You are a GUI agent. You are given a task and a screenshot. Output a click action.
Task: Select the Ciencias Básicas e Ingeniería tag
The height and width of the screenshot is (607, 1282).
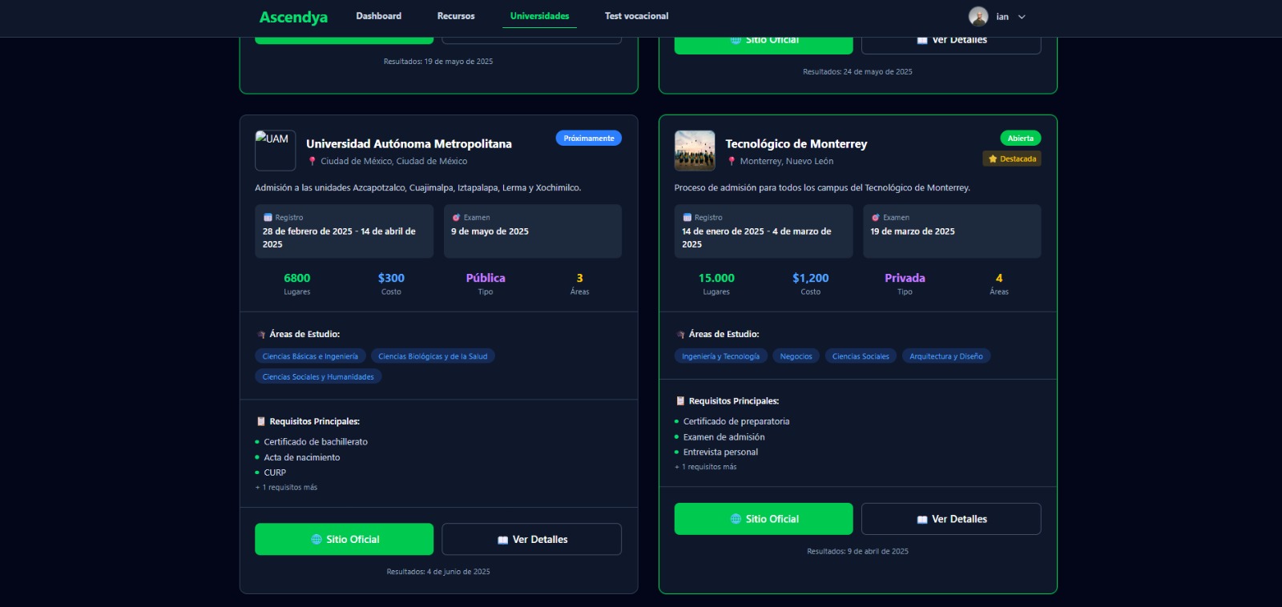click(x=310, y=356)
